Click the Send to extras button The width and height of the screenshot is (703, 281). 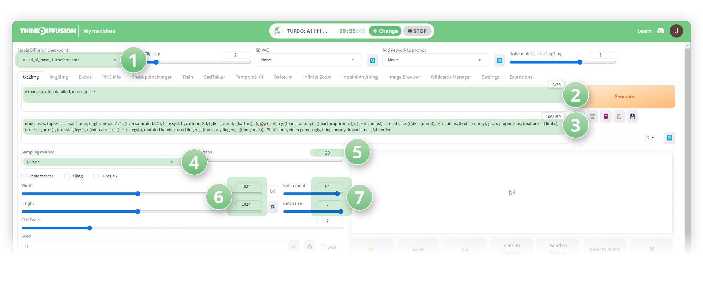(x=605, y=249)
